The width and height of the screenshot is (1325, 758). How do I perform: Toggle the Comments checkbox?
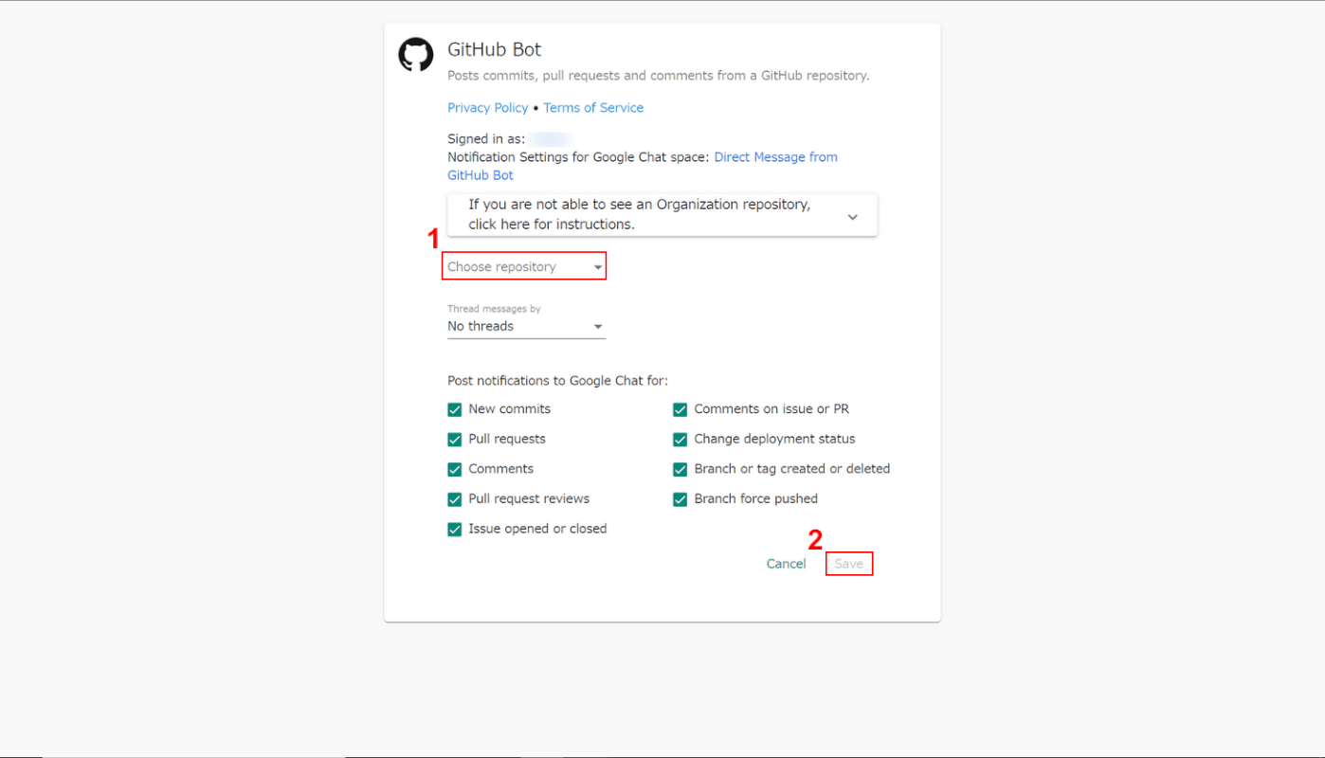[455, 469]
